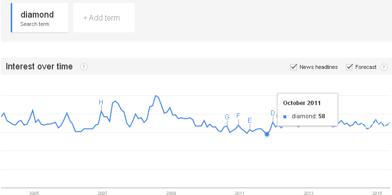This screenshot has width=392, height=195.
Task: Click news headline marker D
Action: click(273, 113)
